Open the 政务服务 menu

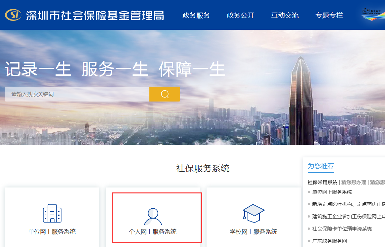196,15
